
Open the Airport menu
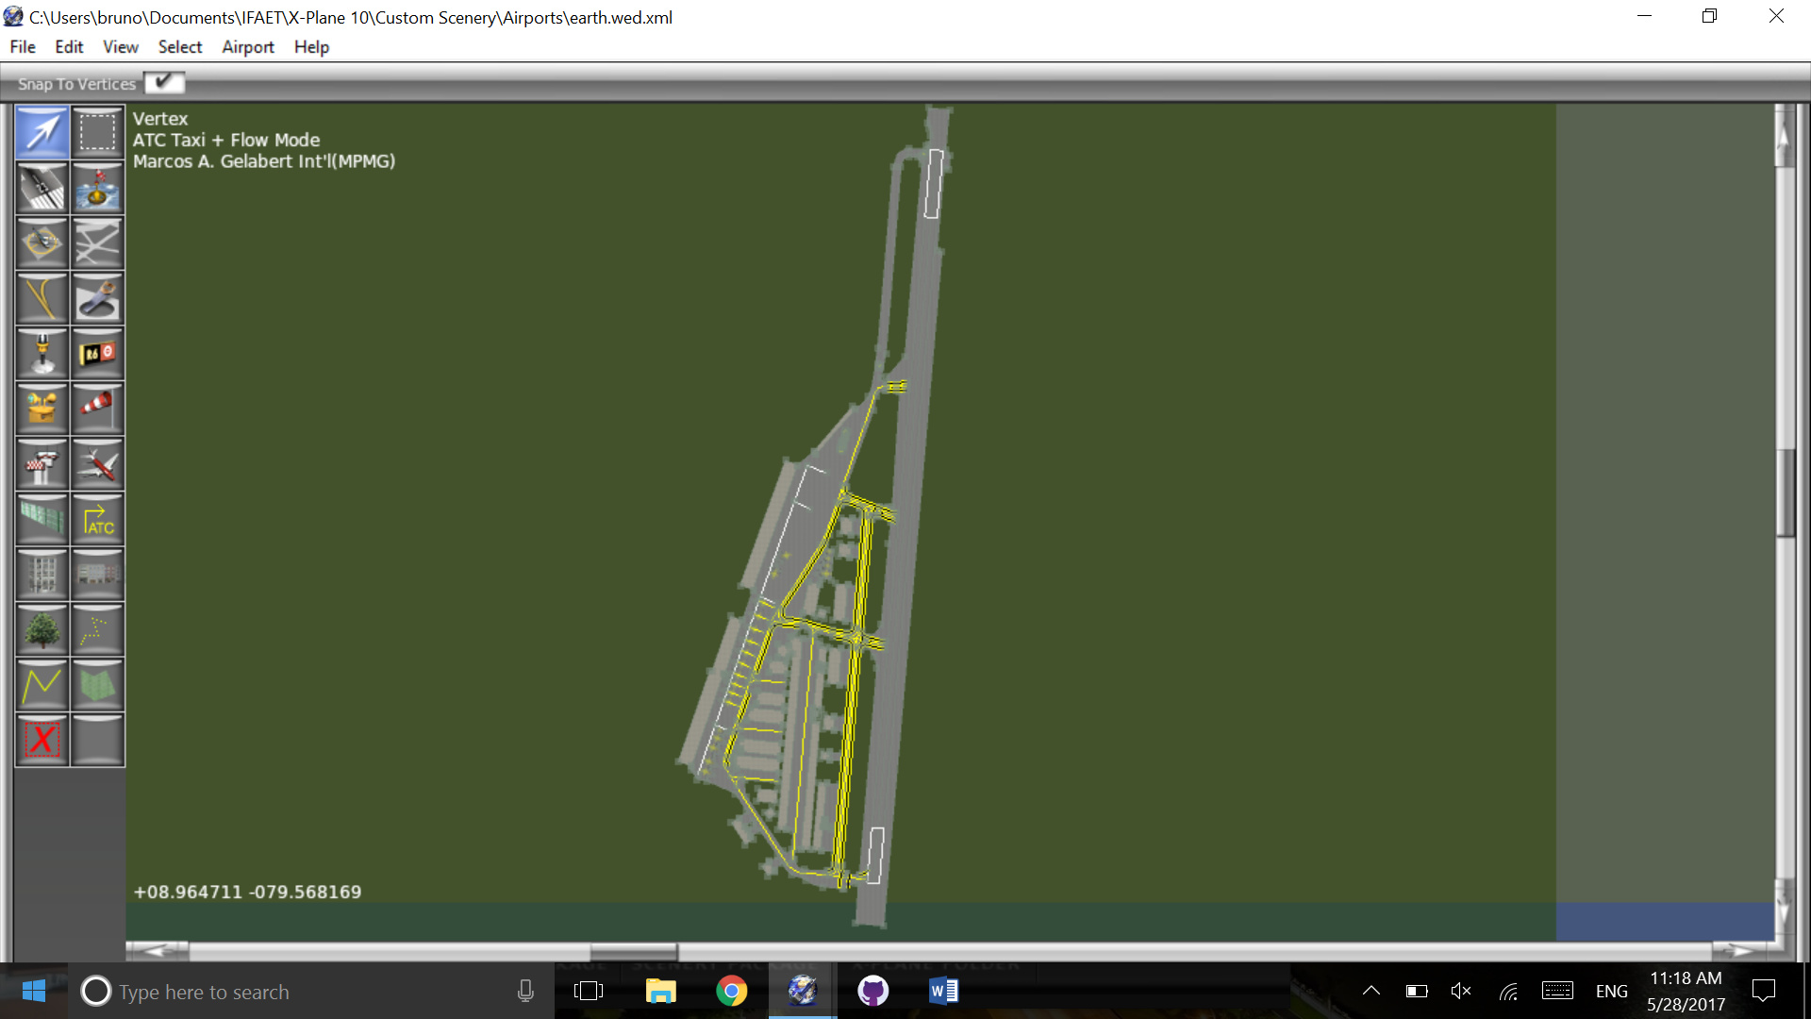click(247, 47)
